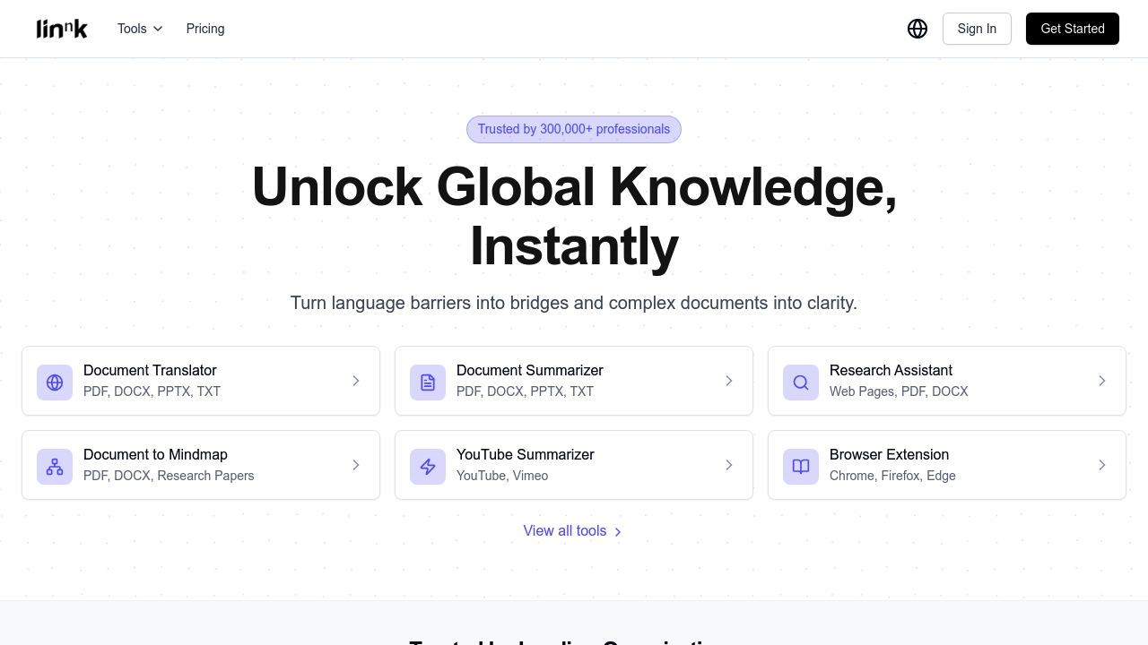The height and width of the screenshot is (645, 1148).
Task: Click the Browser Extension book icon
Action: pos(801,466)
